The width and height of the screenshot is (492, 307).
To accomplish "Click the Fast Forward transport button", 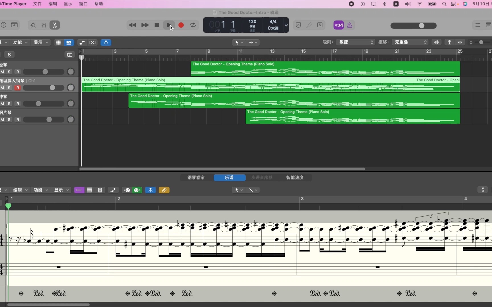I will tap(145, 25).
